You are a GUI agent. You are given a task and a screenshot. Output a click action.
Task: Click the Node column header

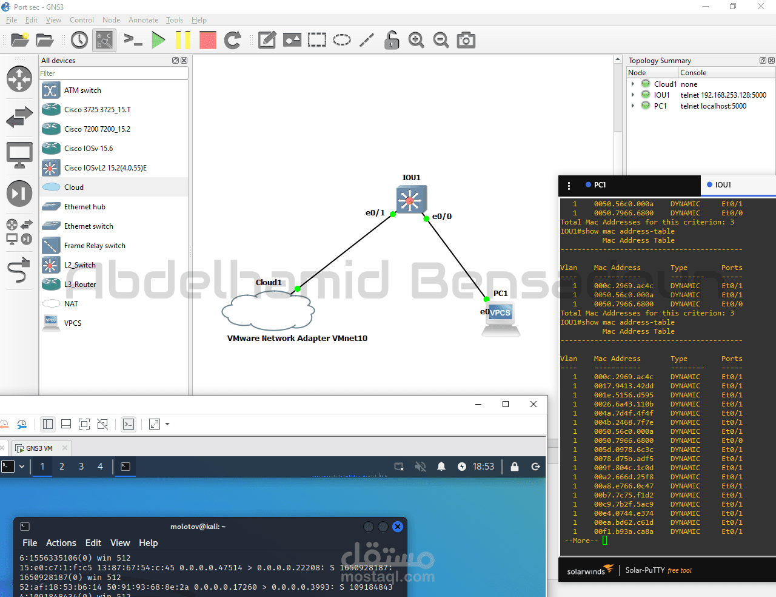point(652,72)
